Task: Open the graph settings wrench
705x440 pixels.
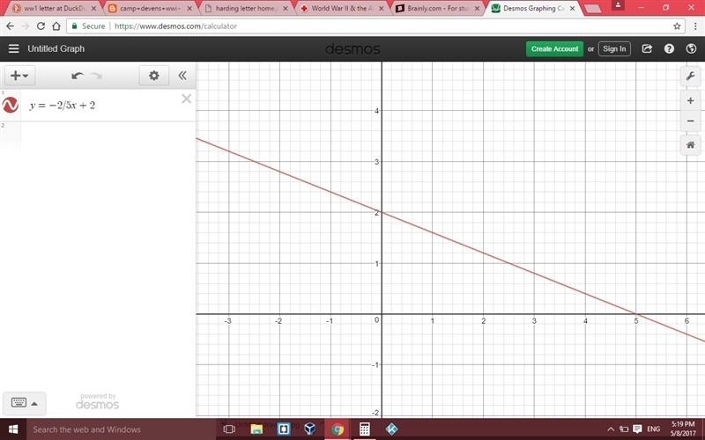Action: [690, 77]
